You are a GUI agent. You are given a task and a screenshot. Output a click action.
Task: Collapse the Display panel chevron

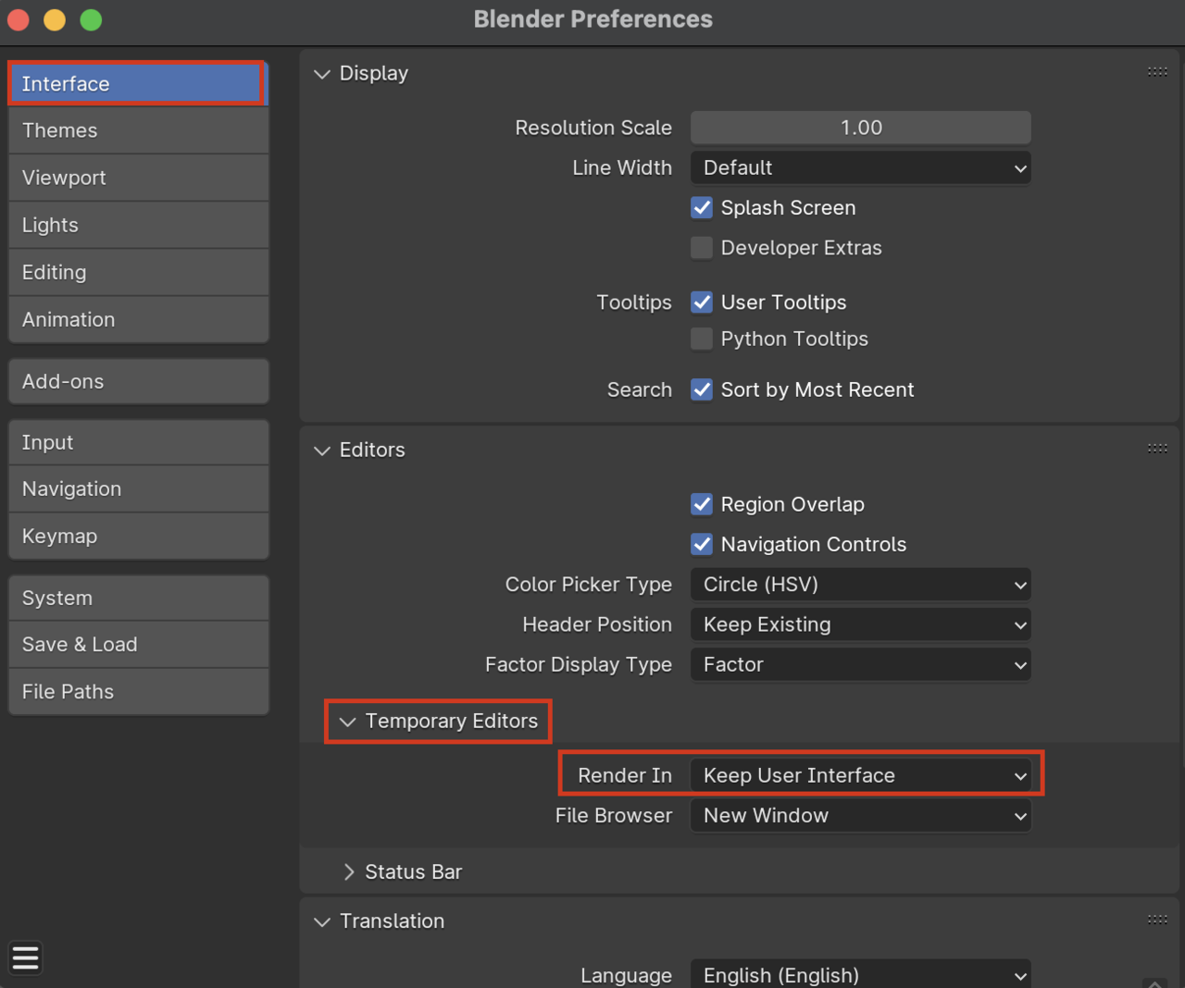click(322, 74)
